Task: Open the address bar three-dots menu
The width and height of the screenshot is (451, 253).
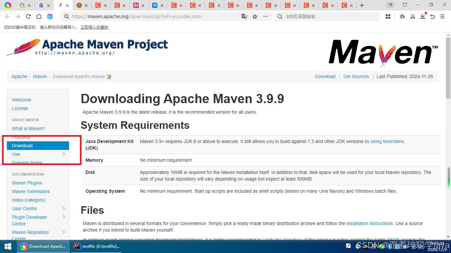Action: [x=265, y=16]
